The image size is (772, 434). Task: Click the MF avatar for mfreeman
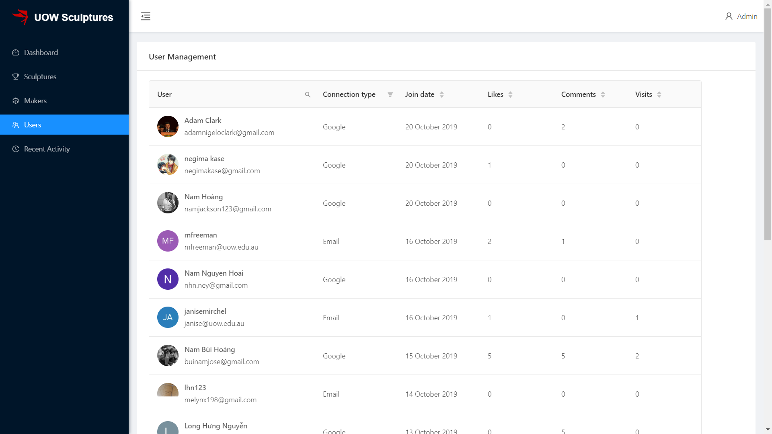[x=168, y=241]
